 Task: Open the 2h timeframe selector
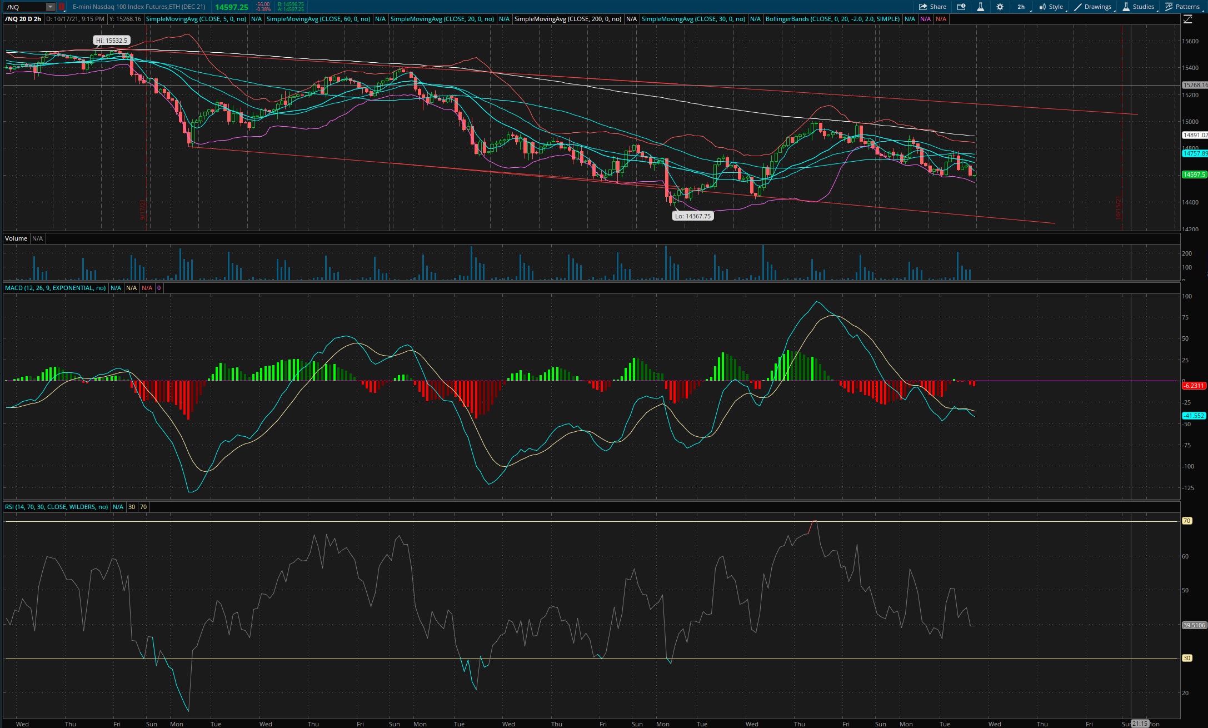point(1021,7)
